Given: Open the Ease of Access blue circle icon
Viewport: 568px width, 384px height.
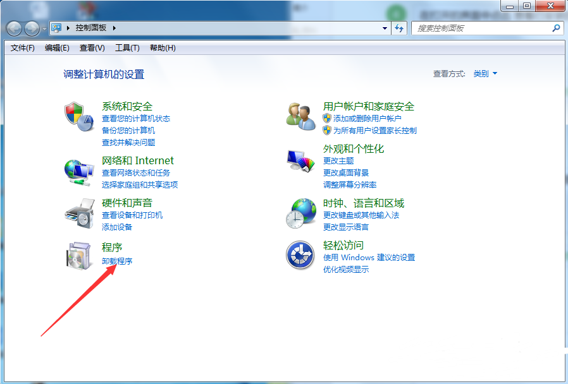Looking at the screenshot, I should click(x=300, y=255).
